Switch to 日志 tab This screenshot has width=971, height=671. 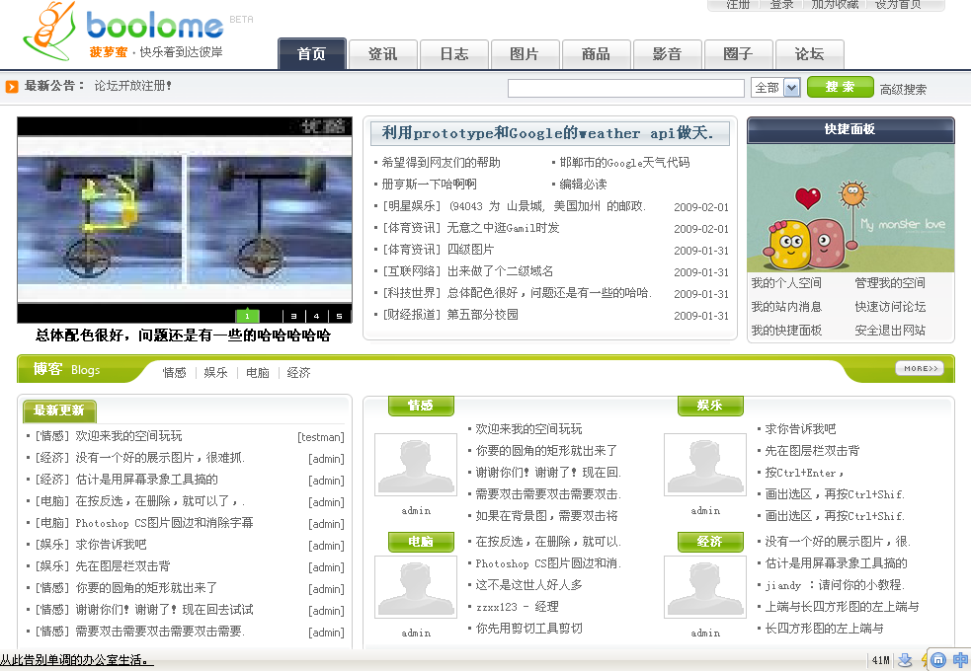[x=454, y=54]
